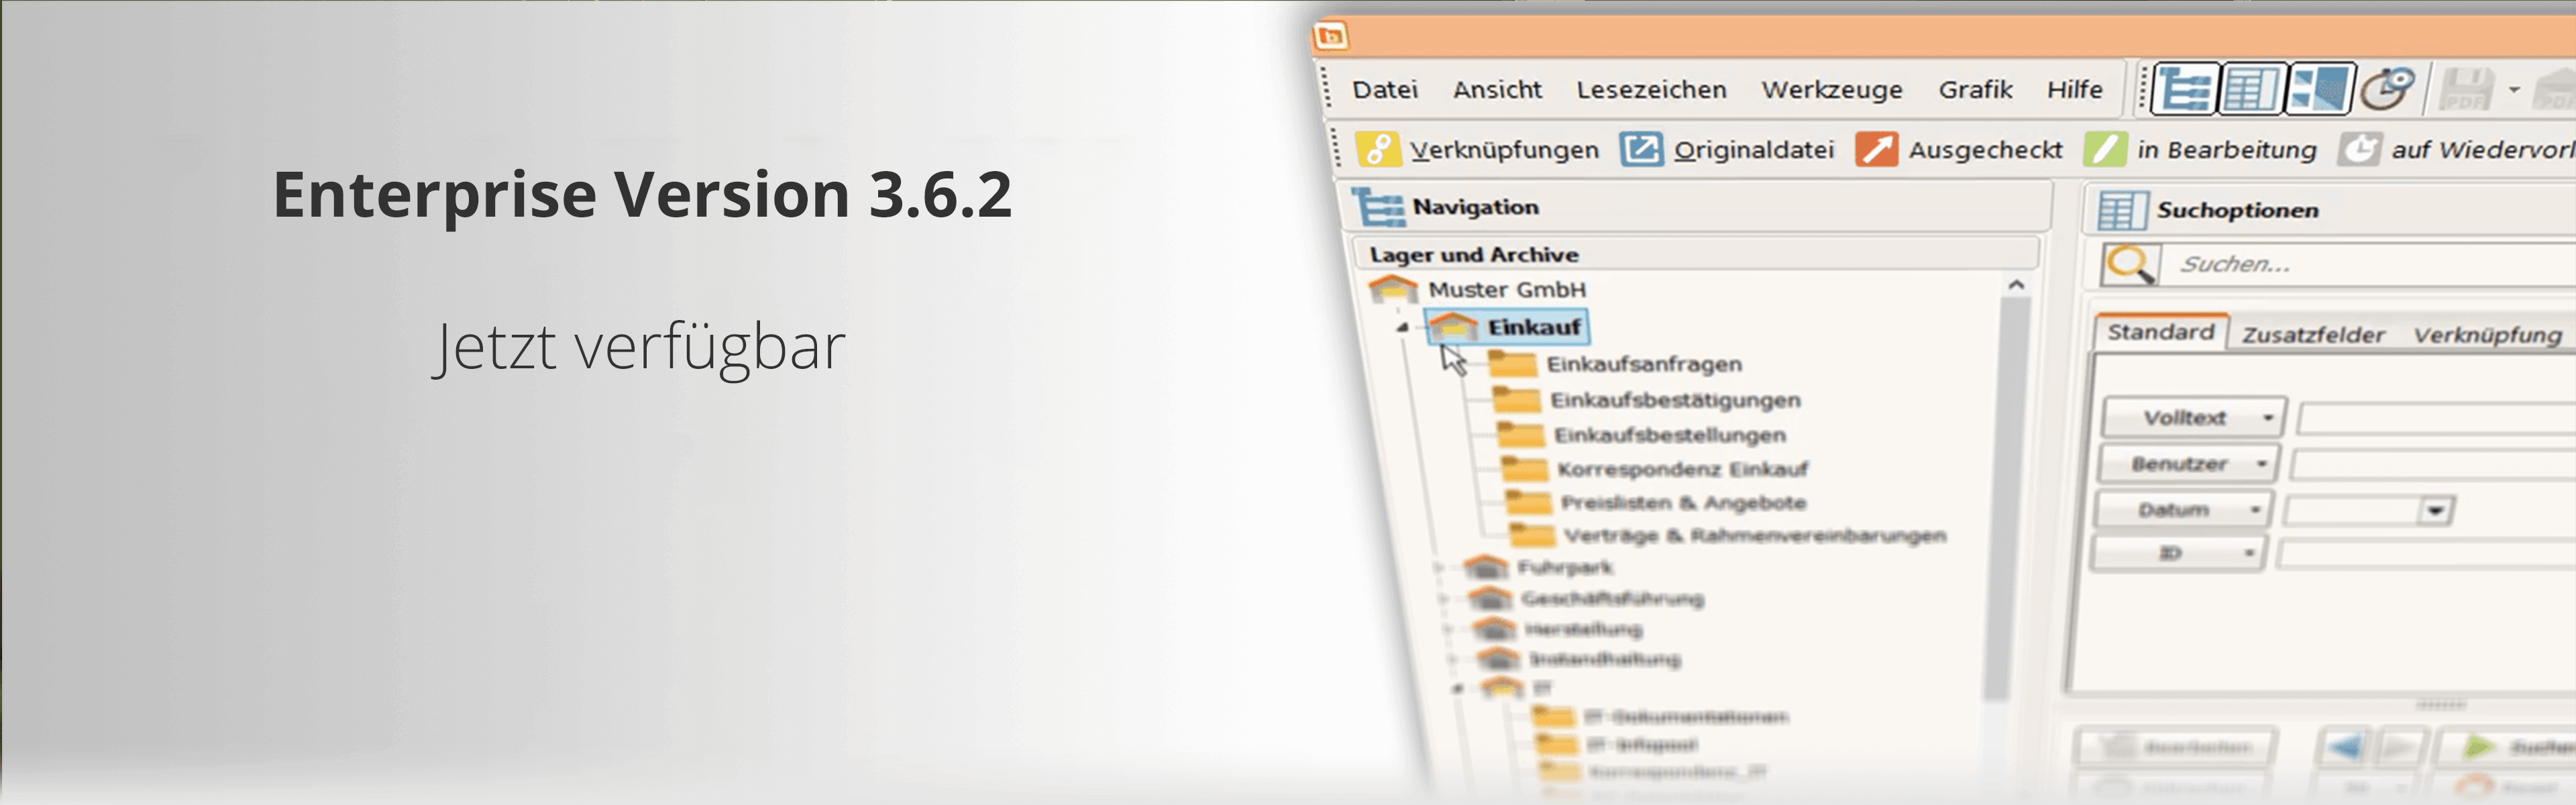The image size is (2576, 805).
Task: Focus the Suchen... search field
Action: (2368, 265)
